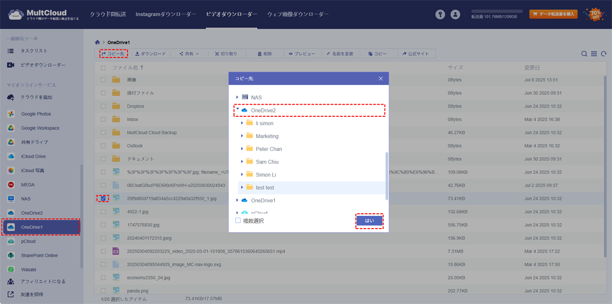Viewport: 612px width, 304px height.
Task: Click データ転送量を購入 button
Action: pyautogui.click(x=553, y=14)
